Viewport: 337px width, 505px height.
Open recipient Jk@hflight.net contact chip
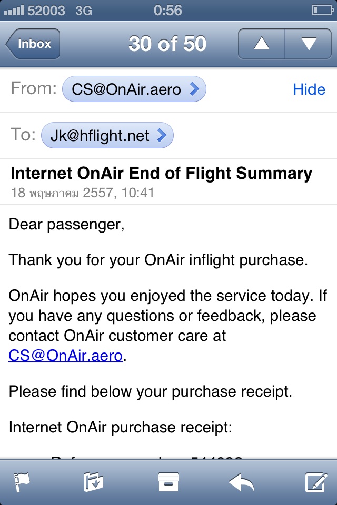tap(107, 135)
